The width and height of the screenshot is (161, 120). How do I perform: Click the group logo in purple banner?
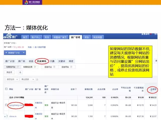pyautogui.click(x=32, y=2)
